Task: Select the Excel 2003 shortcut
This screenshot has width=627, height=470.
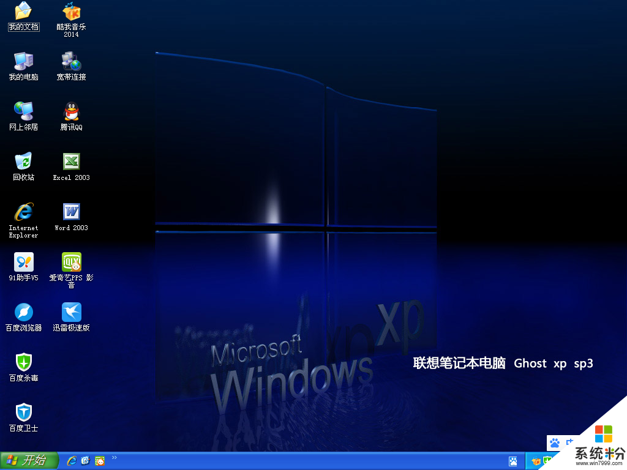Action: 71,162
